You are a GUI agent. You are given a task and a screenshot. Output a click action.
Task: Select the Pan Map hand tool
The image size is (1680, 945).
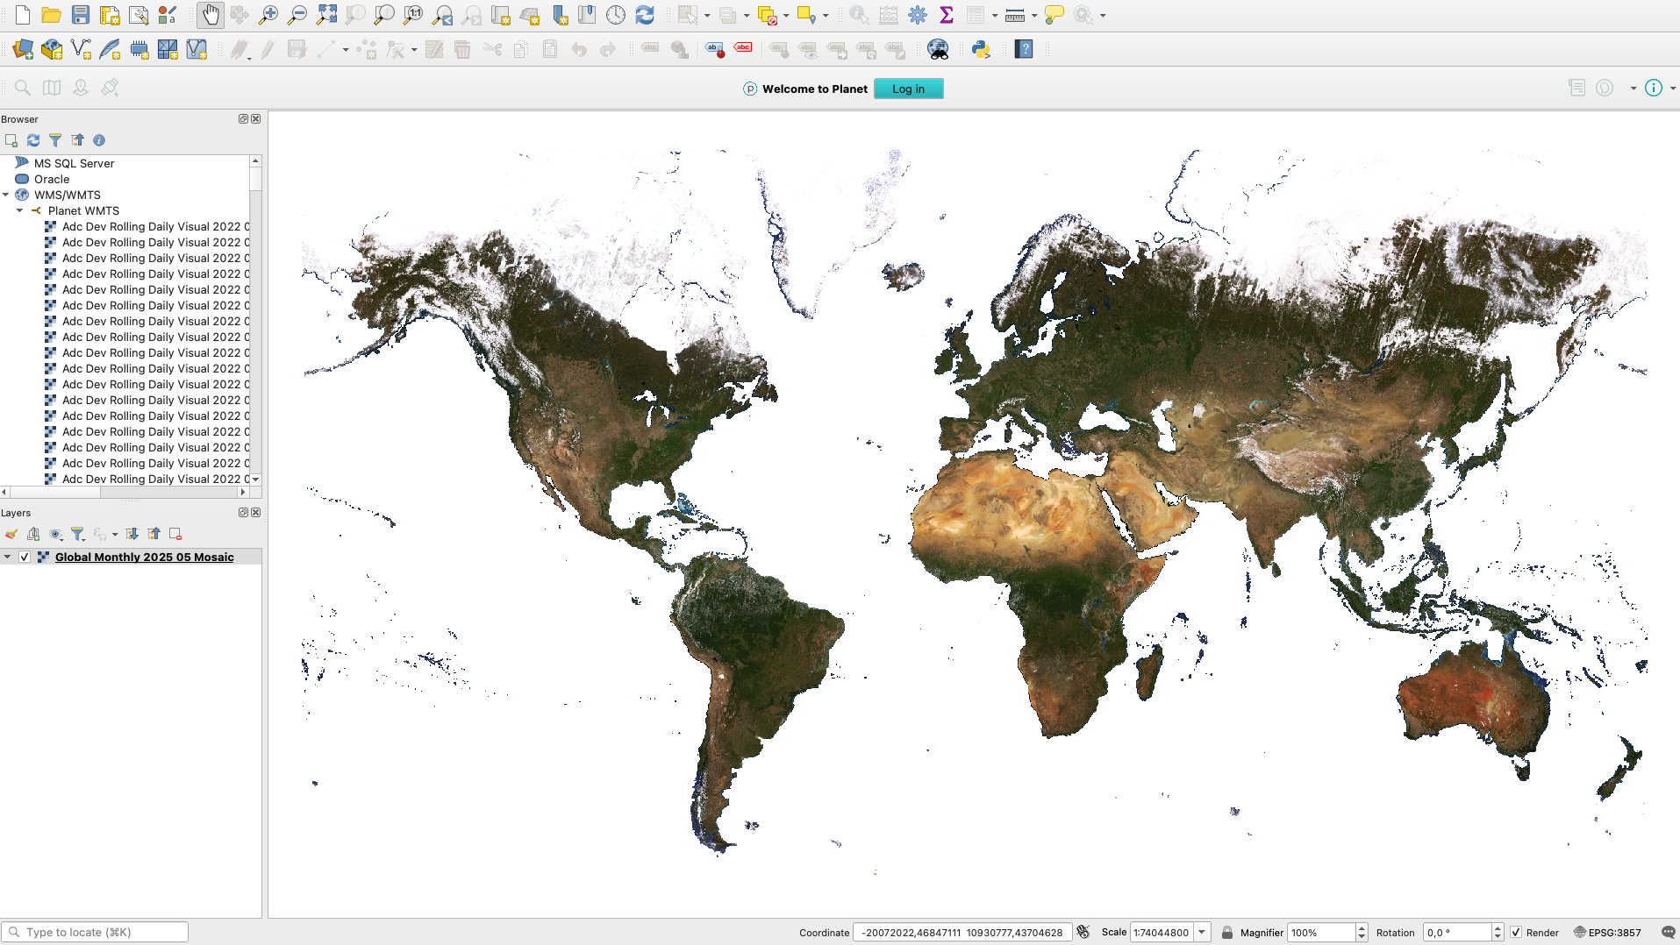(x=211, y=15)
